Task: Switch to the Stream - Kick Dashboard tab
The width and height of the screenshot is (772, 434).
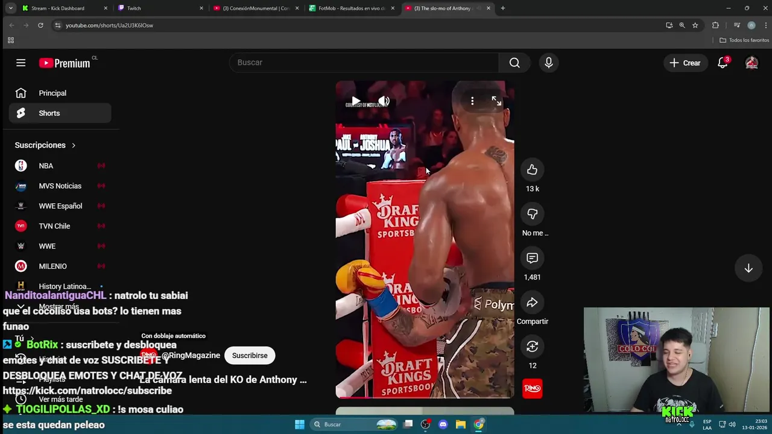Action: pos(65,8)
